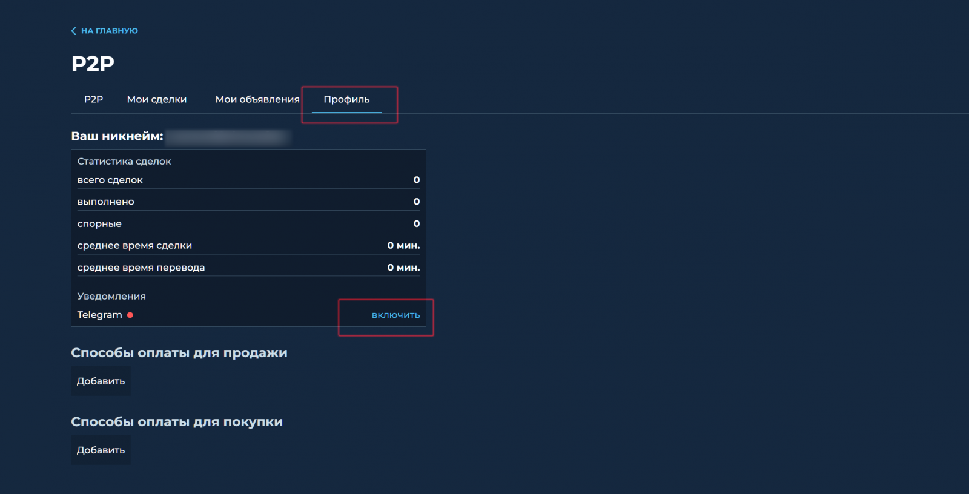Viewport: 969px width, 494px height.
Task: Select the всего сделок statistics row
Action: click(248, 180)
